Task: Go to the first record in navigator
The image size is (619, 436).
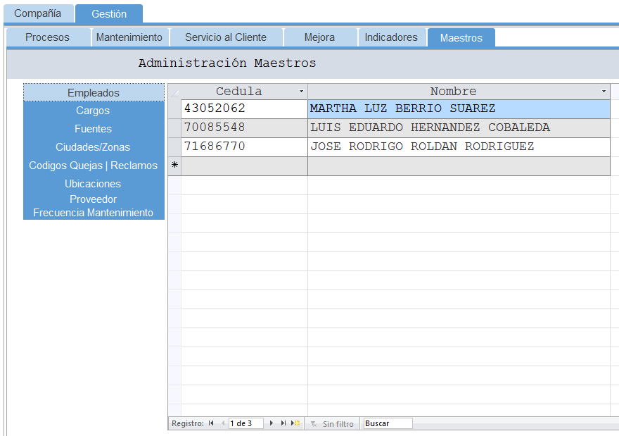Action: 211,423
